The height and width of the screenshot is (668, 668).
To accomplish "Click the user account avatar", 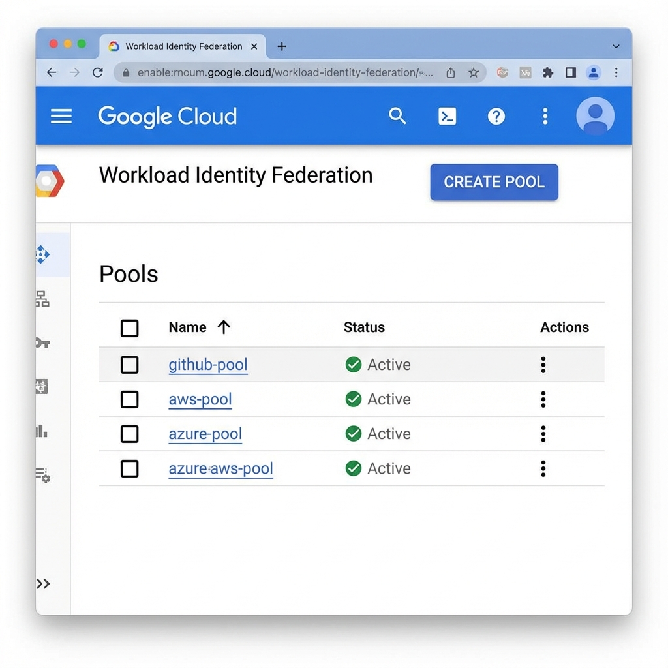I will pyautogui.click(x=595, y=116).
